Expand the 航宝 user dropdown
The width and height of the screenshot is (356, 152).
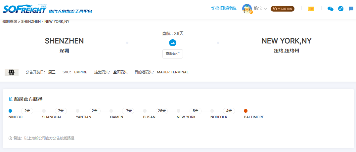(260, 9)
